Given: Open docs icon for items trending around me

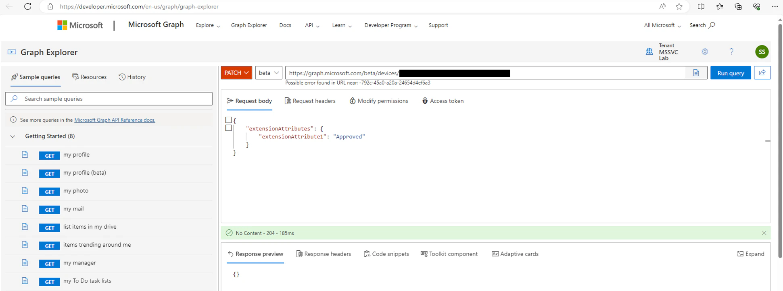Looking at the screenshot, I should (x=25, y=245).
